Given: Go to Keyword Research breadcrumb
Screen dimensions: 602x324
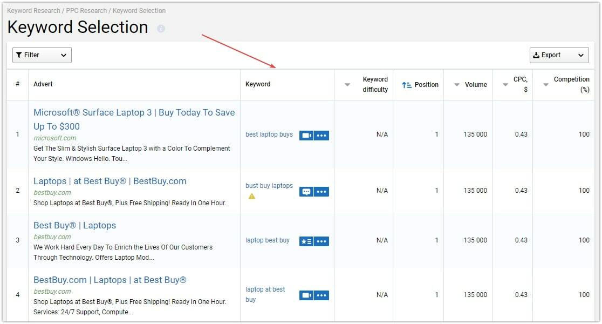Looking at the screenshot, I should click(x=33, y=11).
